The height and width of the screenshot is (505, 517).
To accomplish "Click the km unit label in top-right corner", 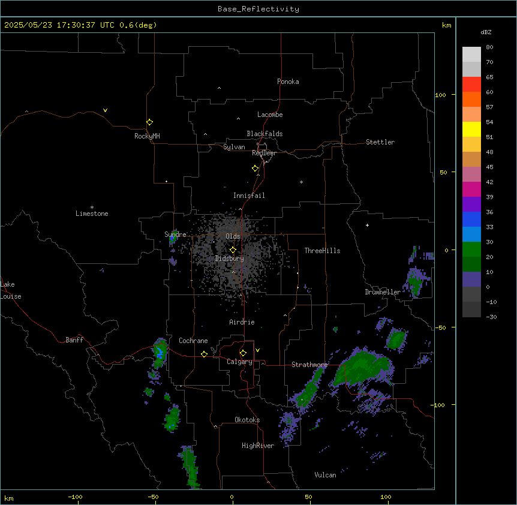I will 446,25.
